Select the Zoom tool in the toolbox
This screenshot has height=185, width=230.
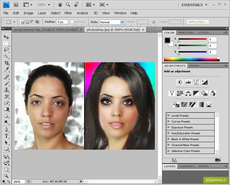[6, 176]
